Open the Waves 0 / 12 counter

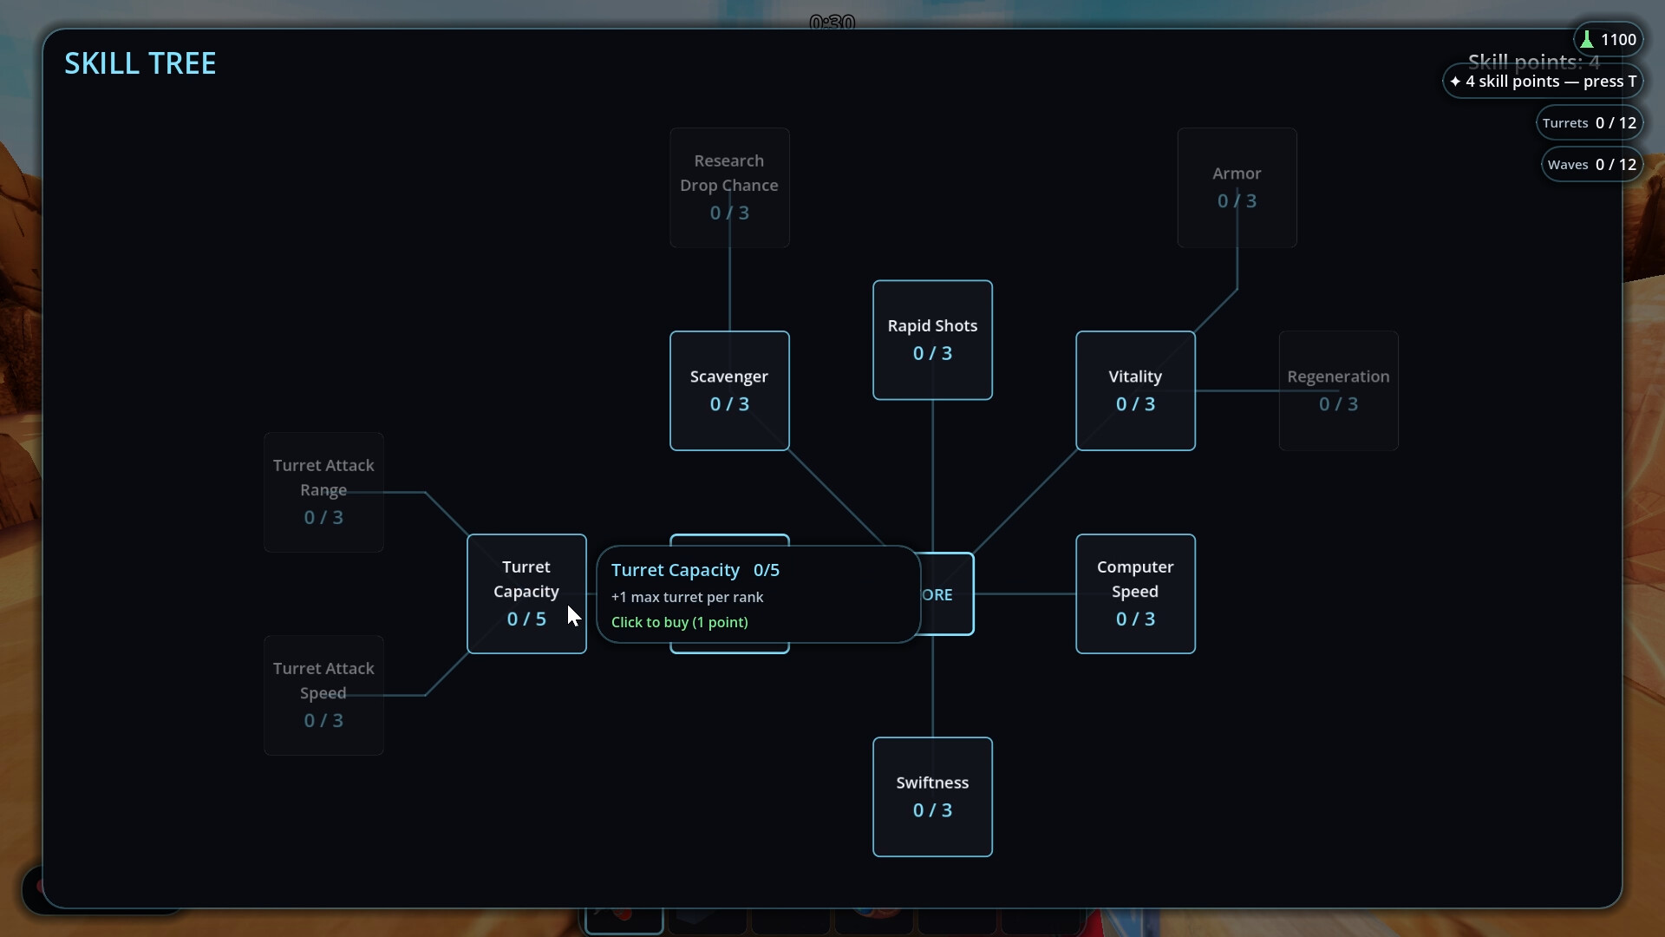[x=1592, y=165]
